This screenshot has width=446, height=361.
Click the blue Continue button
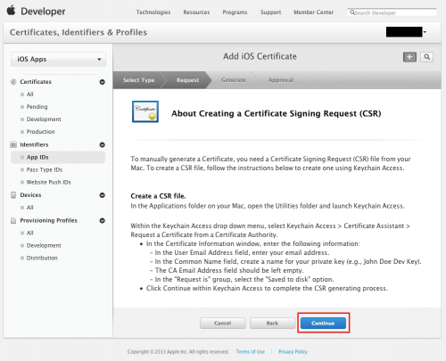[x=323, y=323]
